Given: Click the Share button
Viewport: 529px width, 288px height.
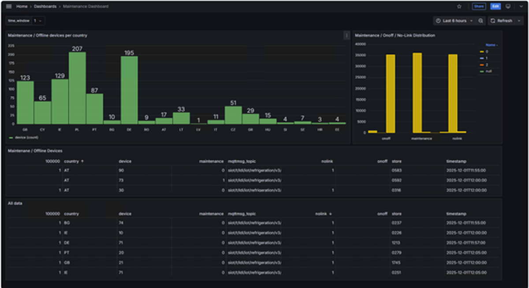Looking at the screenshot, I should click(479, 6).
